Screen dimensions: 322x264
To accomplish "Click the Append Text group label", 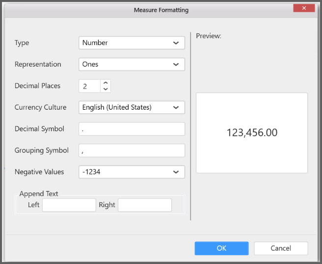I will tap(39, 194).
